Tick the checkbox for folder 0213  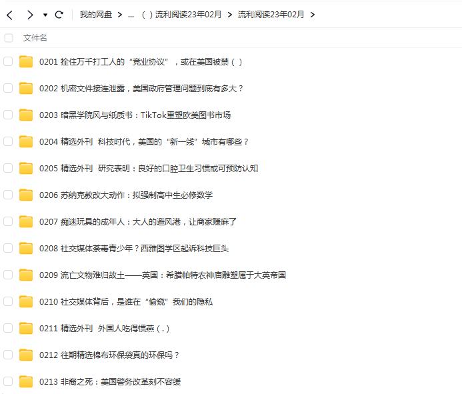pos(8,381)
